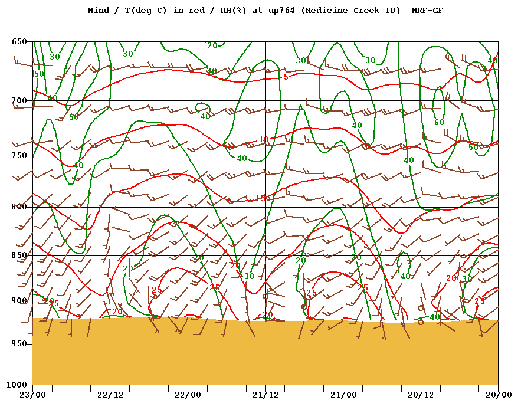
Task: Select the "20/00" time axis label
Action: pos(499,395)
